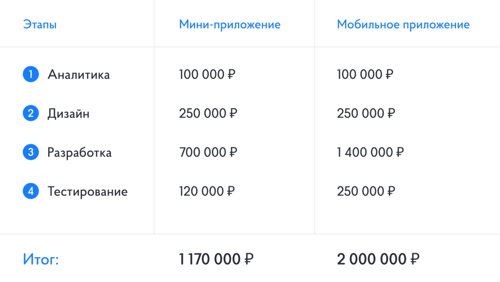Click the Дизайн stage label
500x282 pixels.
click(x=68, y=114)
